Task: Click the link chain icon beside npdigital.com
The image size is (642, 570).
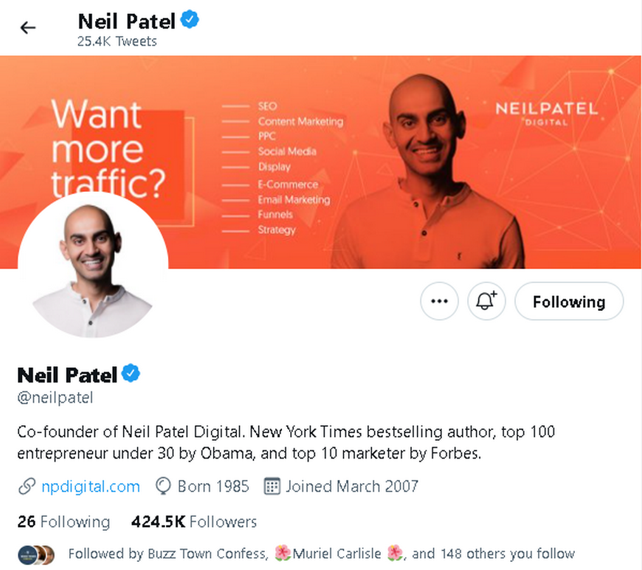Action: click(27, 486)
